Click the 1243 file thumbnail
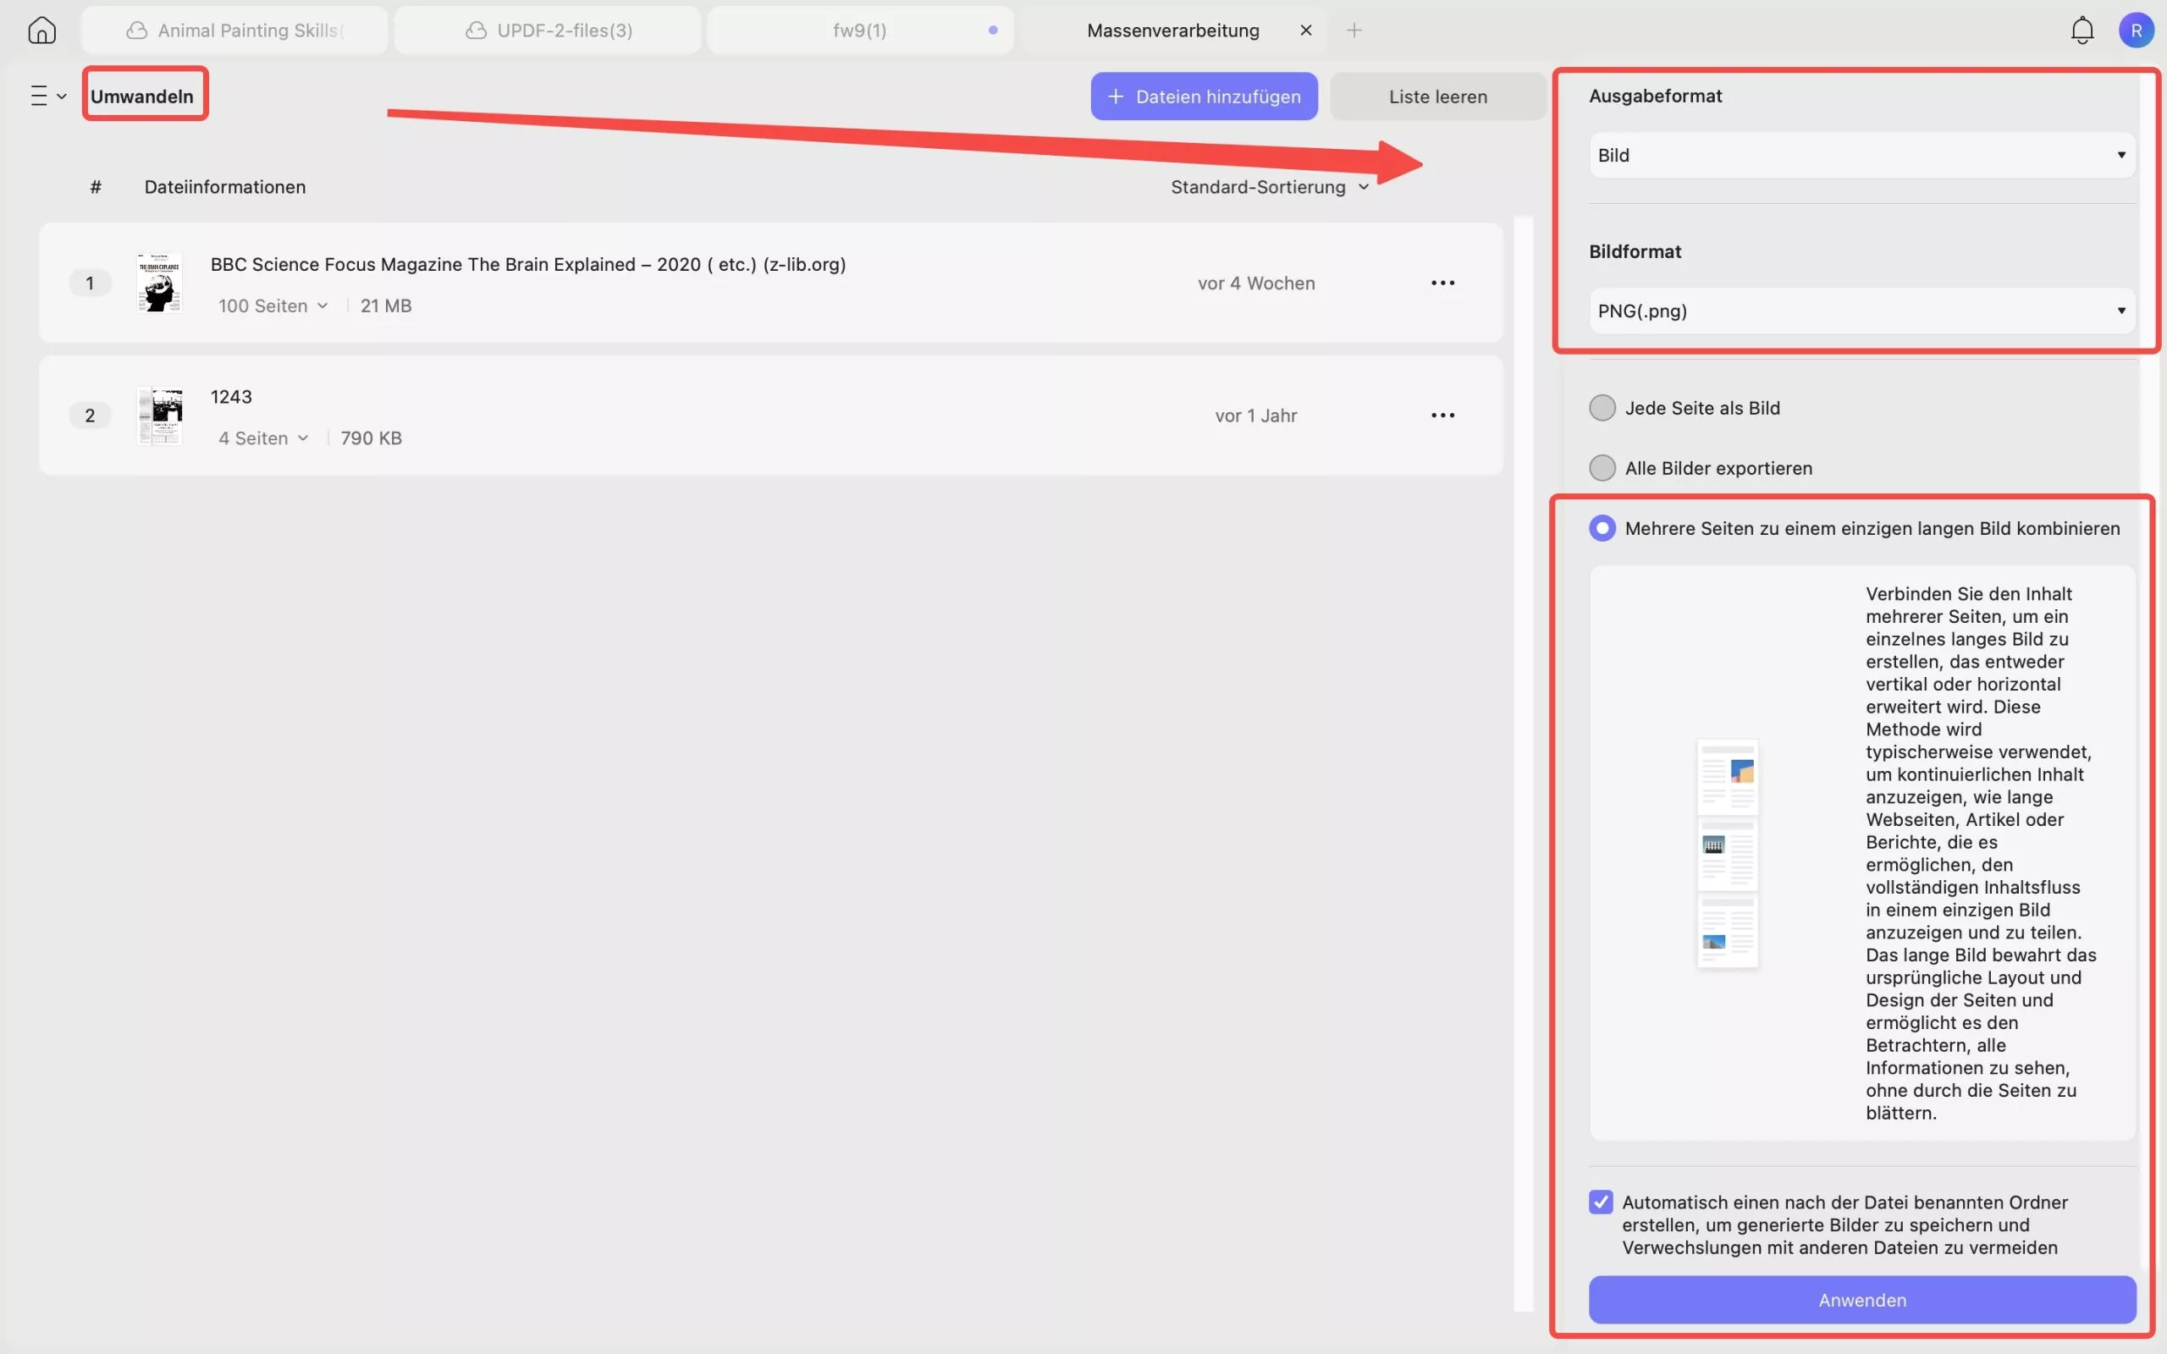Viewport: 2167px width, 1354px height. pyautogui.click(x=160, y=416)
